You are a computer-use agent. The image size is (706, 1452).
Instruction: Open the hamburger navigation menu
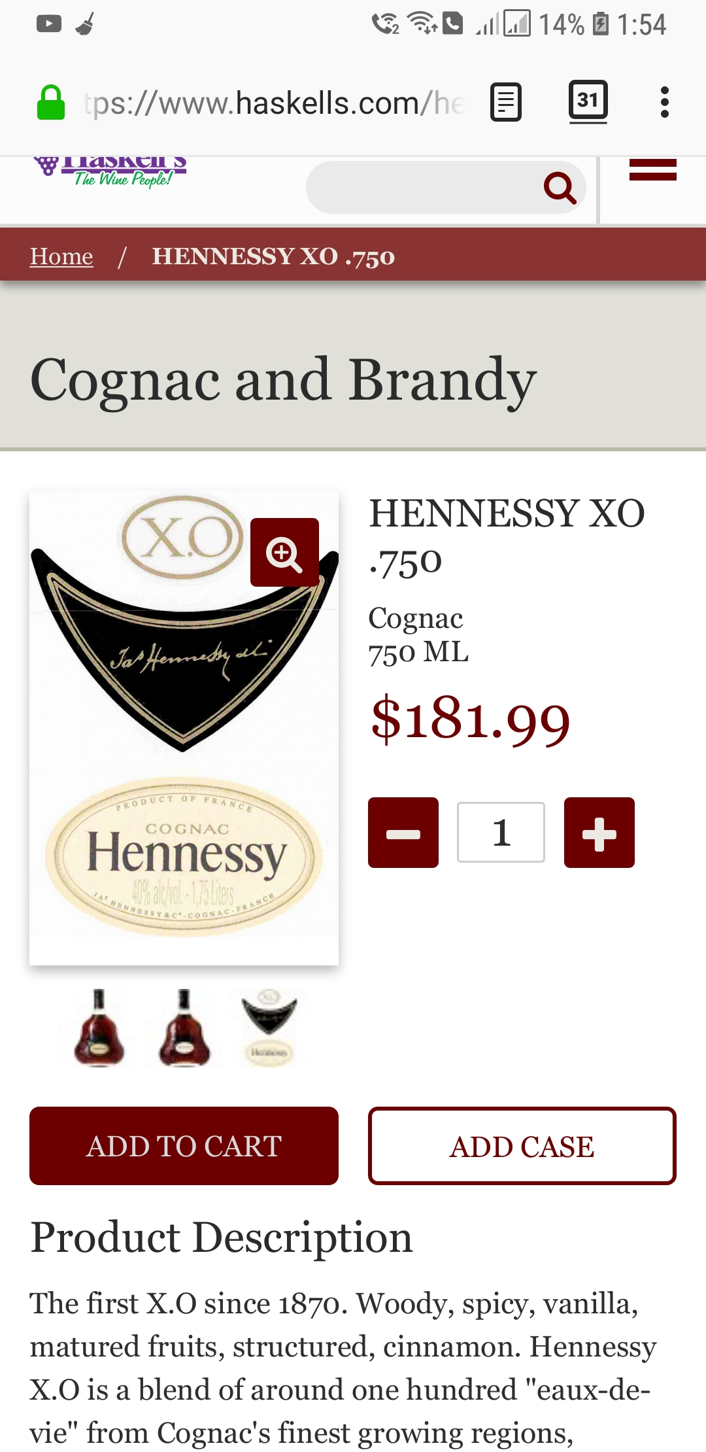point(652,169)
